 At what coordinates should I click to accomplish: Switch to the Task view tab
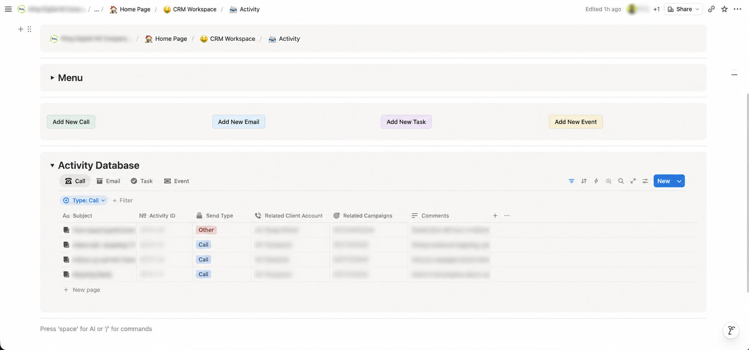[x=142, y=181]
